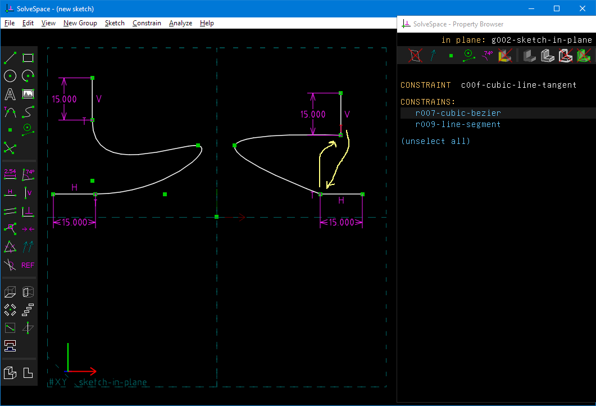The height and width of the screenshot is (406, 596).
Task: Apply the vertical constraint tool
Action: pyautogui.click(x=28, y=192)
